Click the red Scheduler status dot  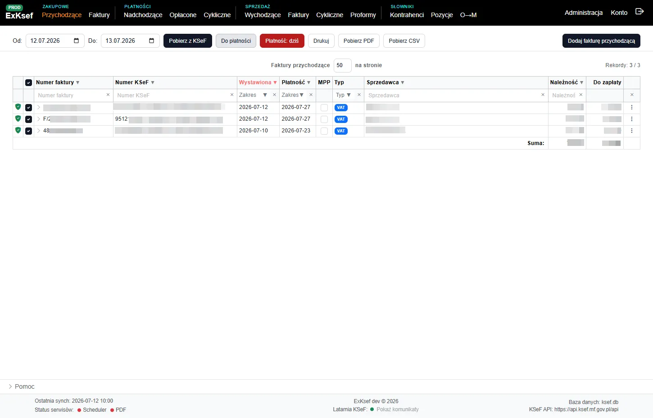79,410
